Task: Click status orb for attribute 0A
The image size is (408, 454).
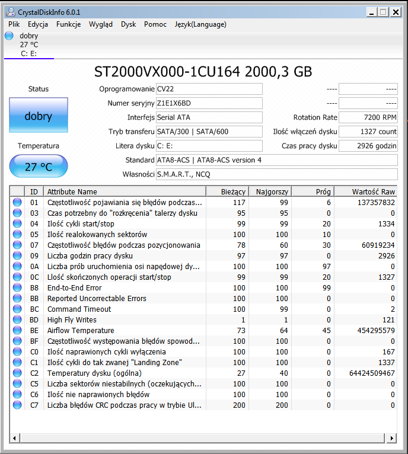Action: pos(17,266)
